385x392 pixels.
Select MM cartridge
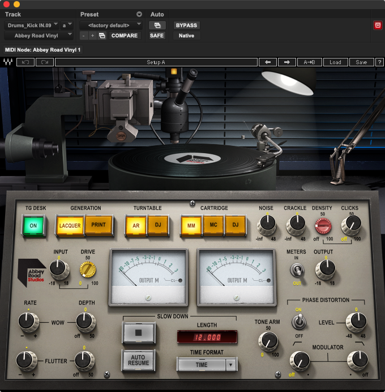coord(191,226)
